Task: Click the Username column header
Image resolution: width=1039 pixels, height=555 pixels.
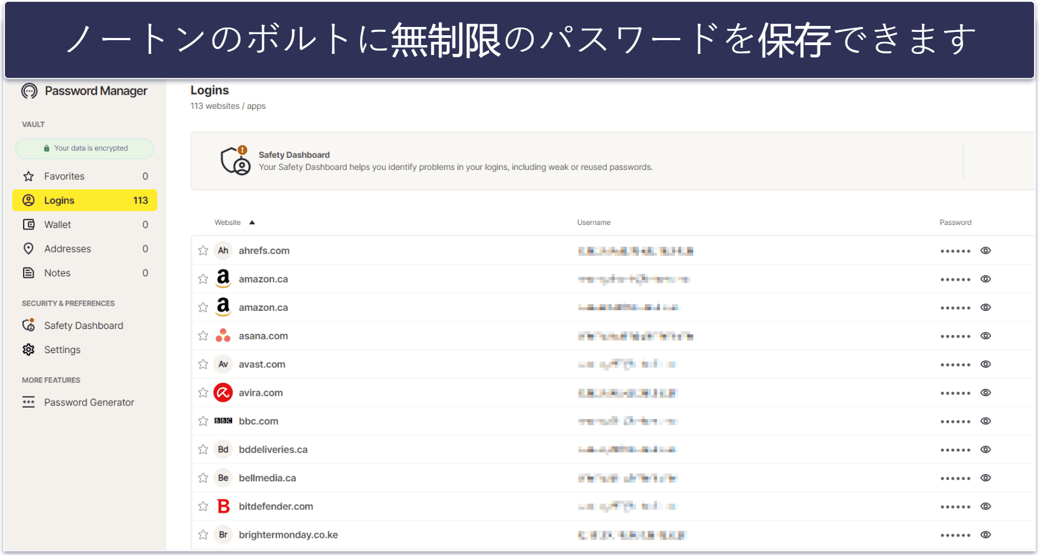Action: (594, 222)
